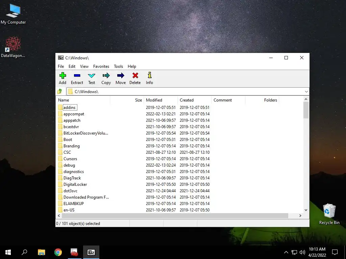
Task: Click the 7-Zip taskbar button
Action: point(91,252)
